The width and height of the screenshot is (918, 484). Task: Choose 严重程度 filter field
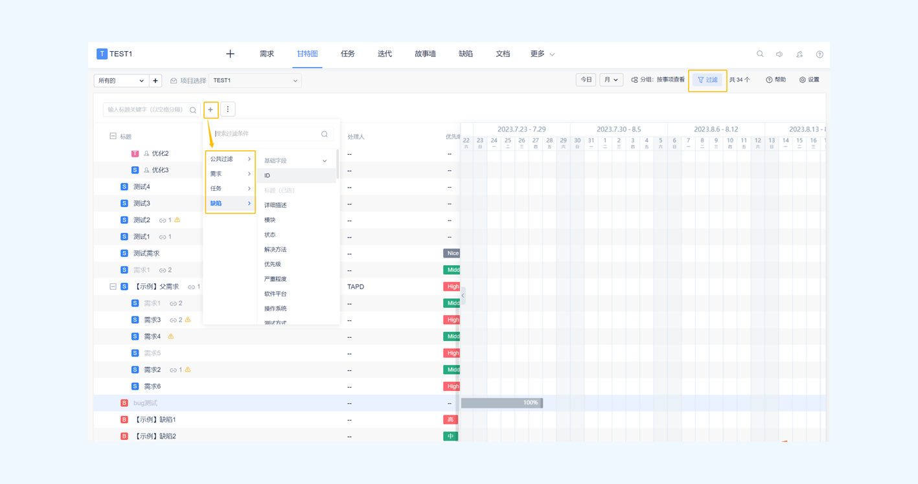click(x=297, y=280)
